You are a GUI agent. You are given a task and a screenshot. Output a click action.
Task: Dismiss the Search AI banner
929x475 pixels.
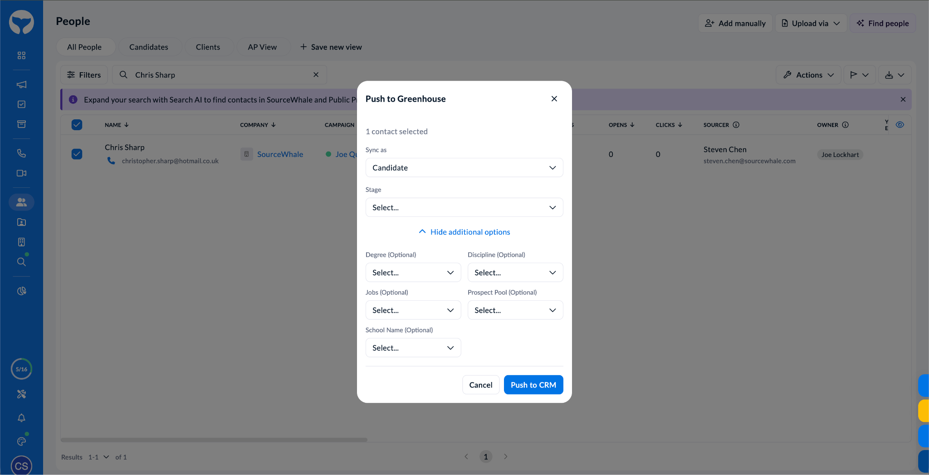tap(903, 99)
